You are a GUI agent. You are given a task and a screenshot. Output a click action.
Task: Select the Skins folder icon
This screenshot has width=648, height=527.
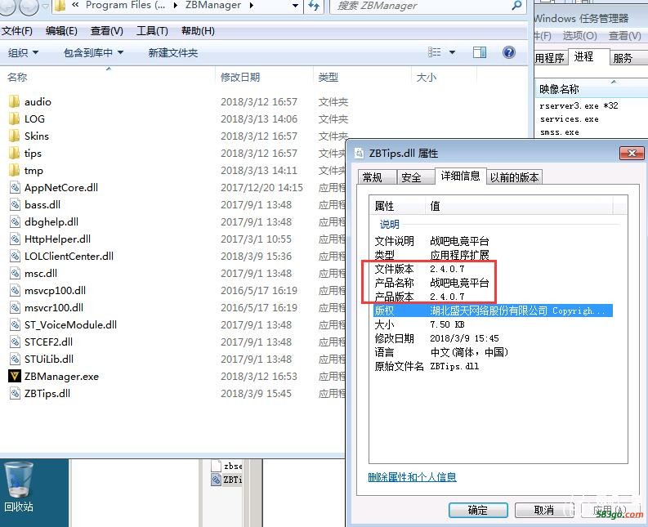coord(14,136)
